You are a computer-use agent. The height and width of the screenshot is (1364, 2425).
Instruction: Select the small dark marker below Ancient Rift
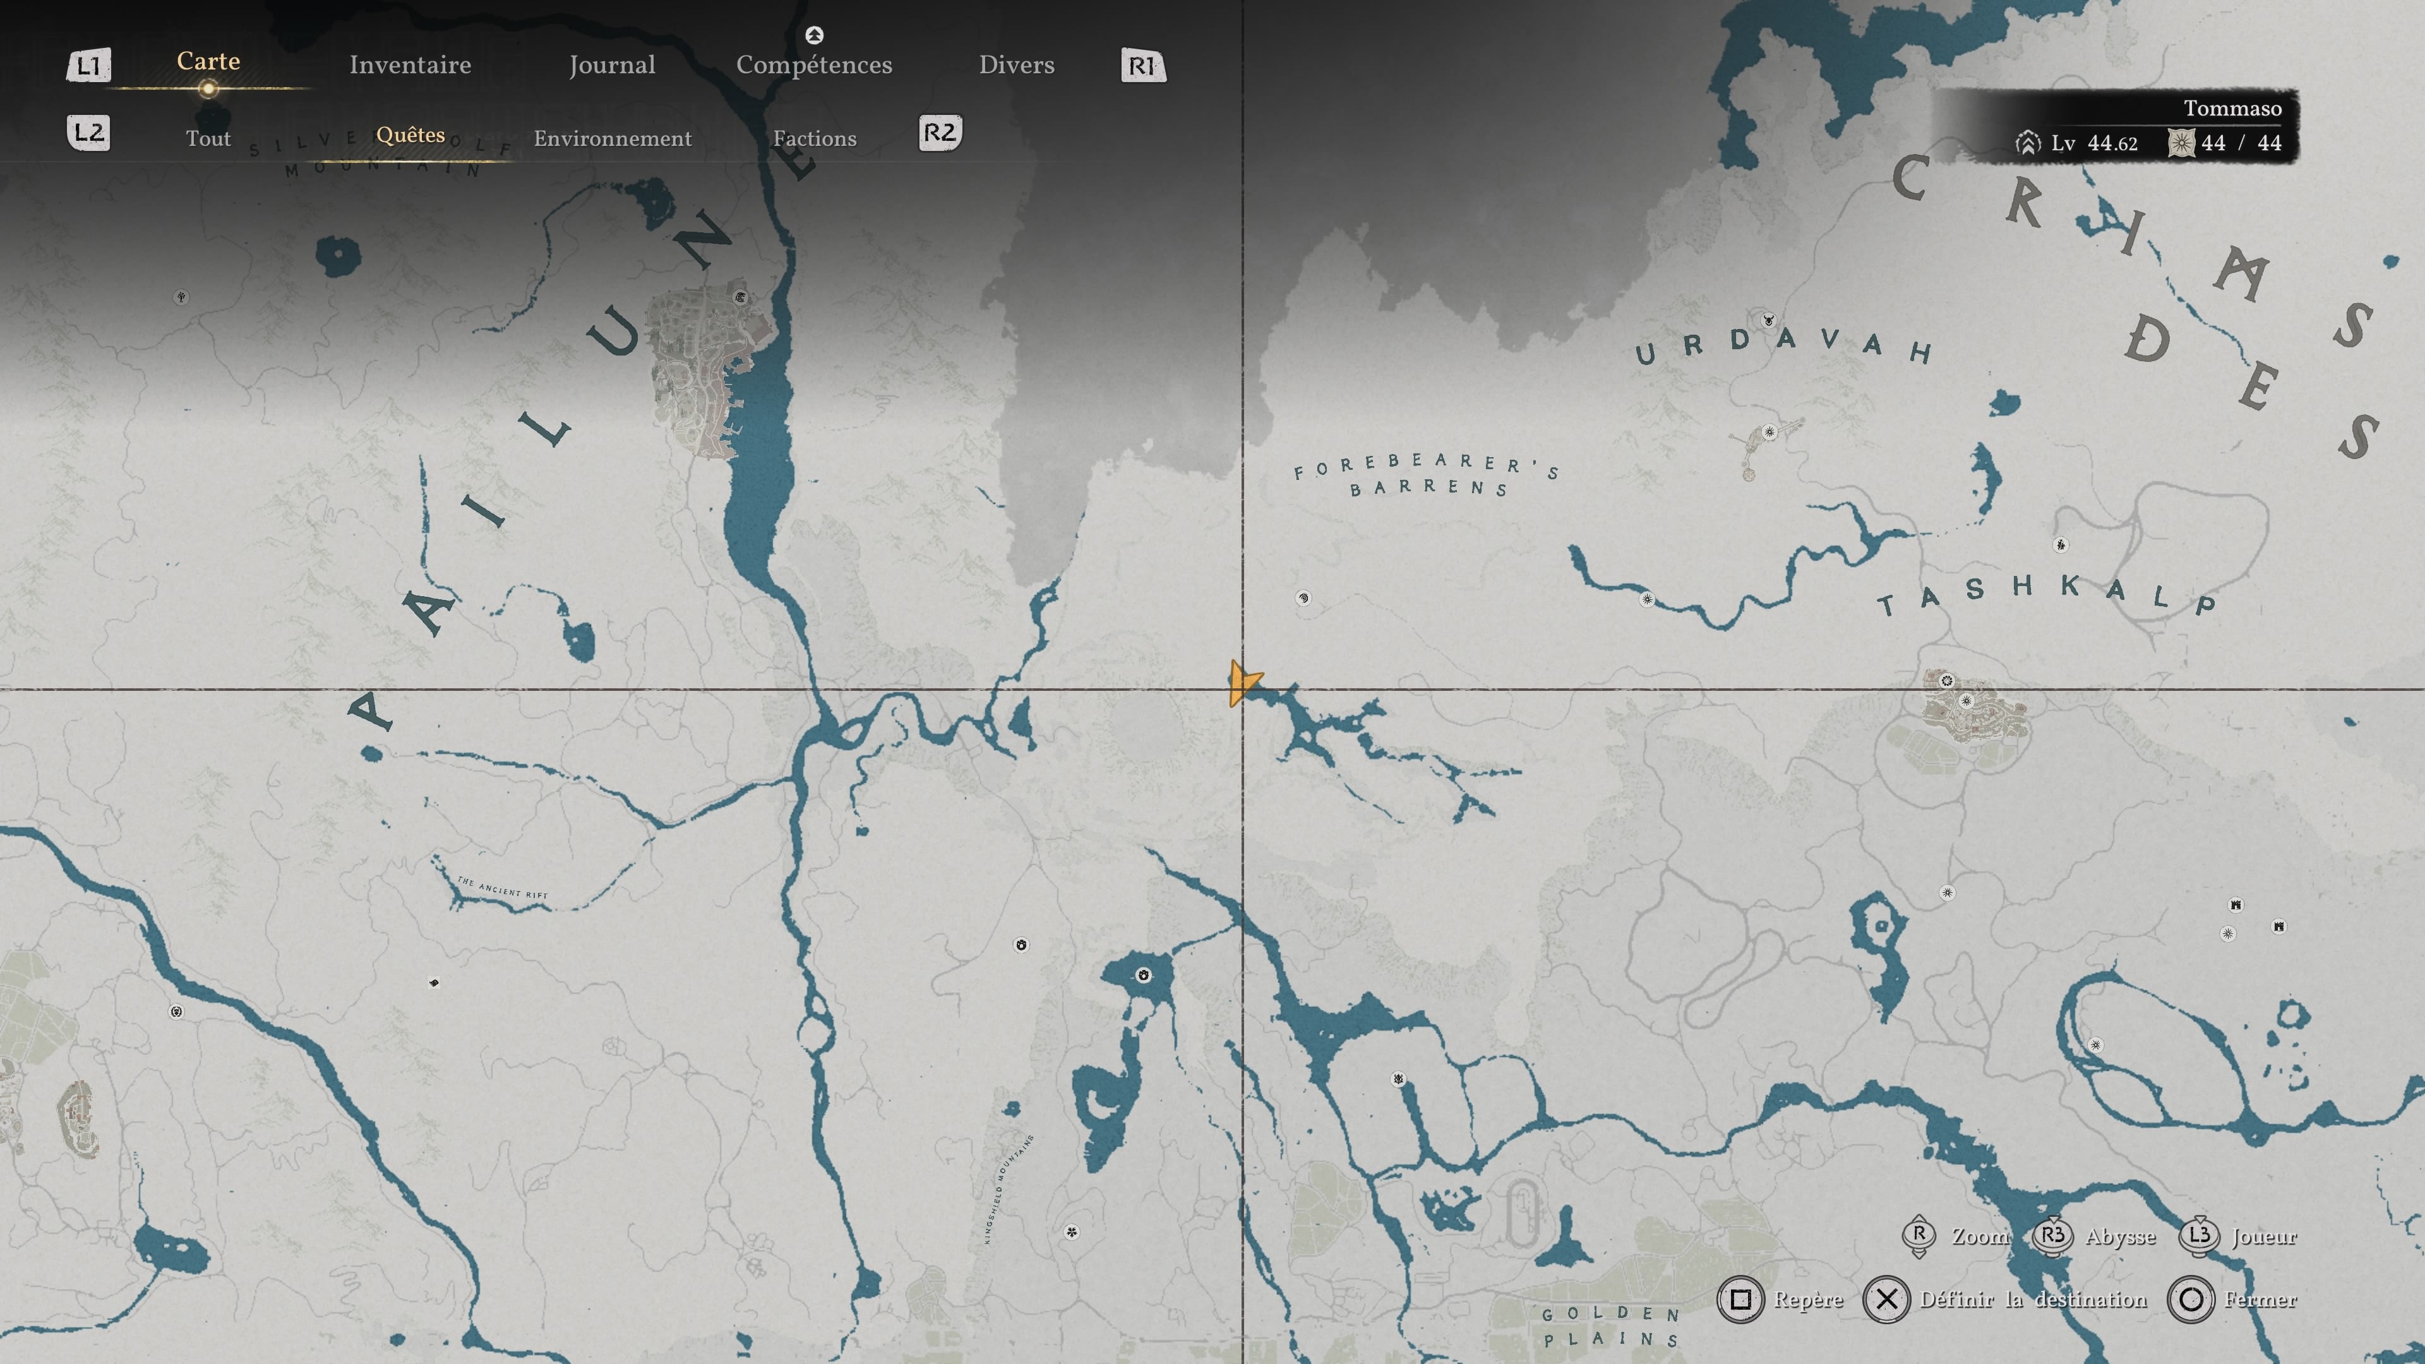pos(434,983)
